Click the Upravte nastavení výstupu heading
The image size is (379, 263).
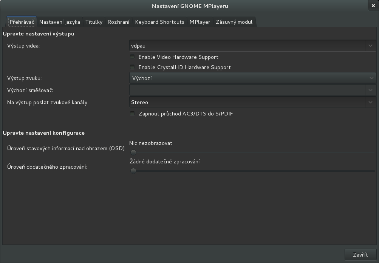pyautogui.click(x=39, y=34)
